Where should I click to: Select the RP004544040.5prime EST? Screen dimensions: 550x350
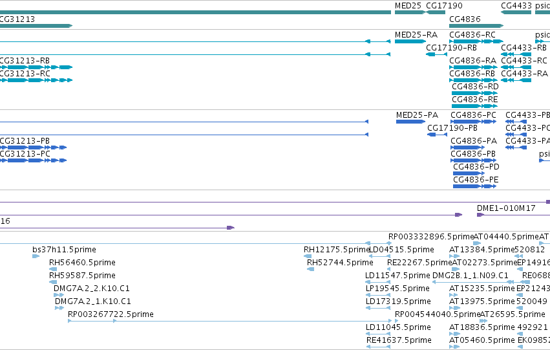[x=397, y=321]
